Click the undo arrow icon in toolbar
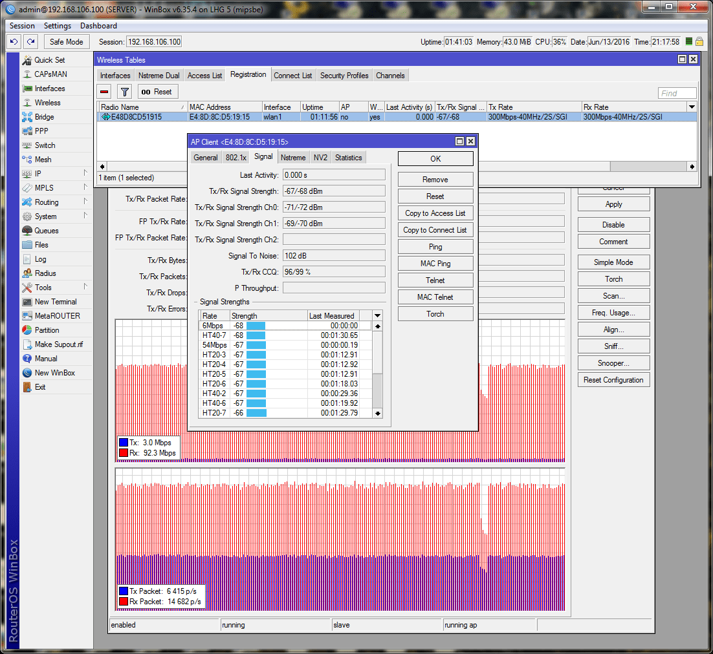 [14, 41]
